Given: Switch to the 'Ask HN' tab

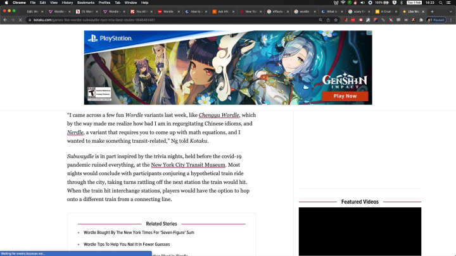Looking at the screenshot, I should [222, 11].
